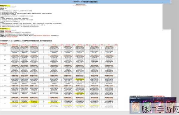Click the 脉冲手游网 watermark text
Viewport: 179px width, 115px height.
[160, 109]
